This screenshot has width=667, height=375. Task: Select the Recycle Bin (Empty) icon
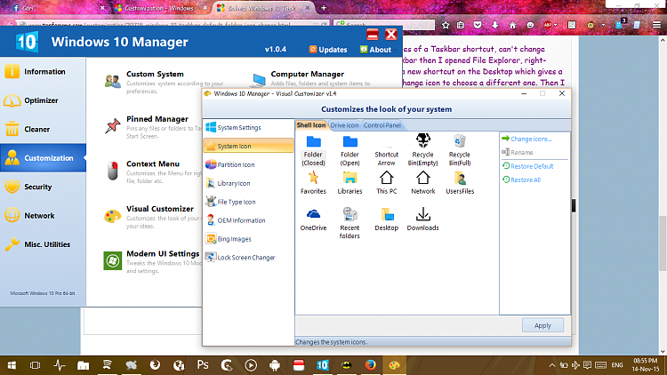(x=423, y=142)
